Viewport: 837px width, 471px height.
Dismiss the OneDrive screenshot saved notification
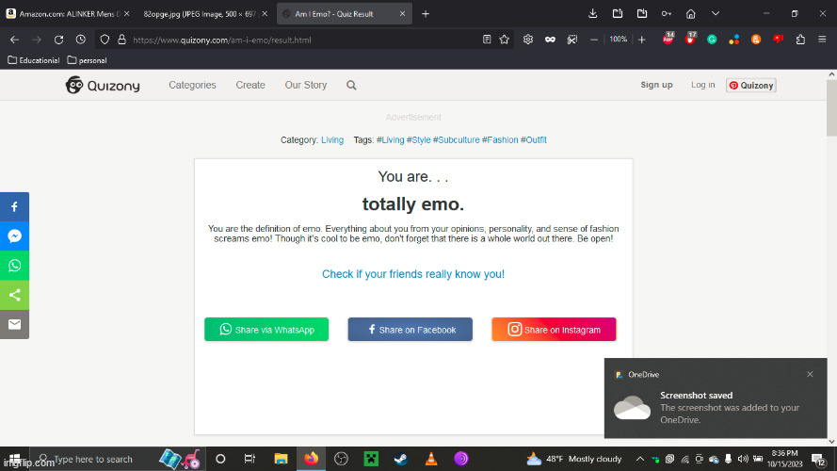[x=810, y=374]
